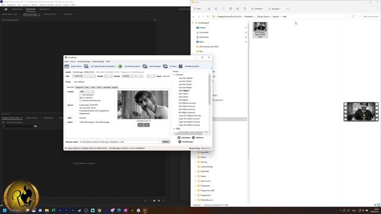Switch to the Video tab in HandBrake
The height and width of the screenshot is (214, 381).
93,87
